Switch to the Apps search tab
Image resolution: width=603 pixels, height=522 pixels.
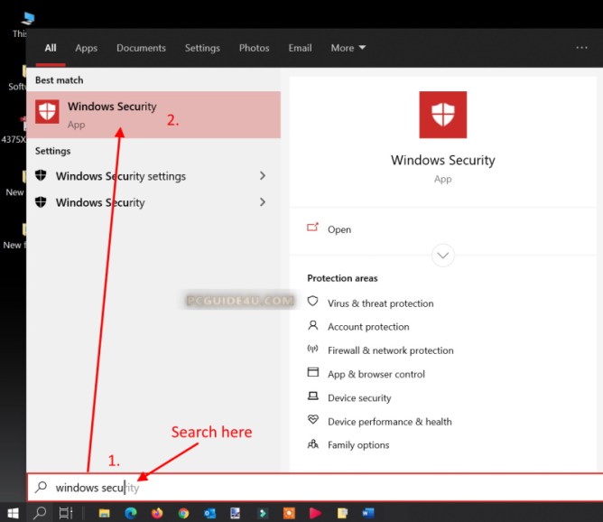86,48
